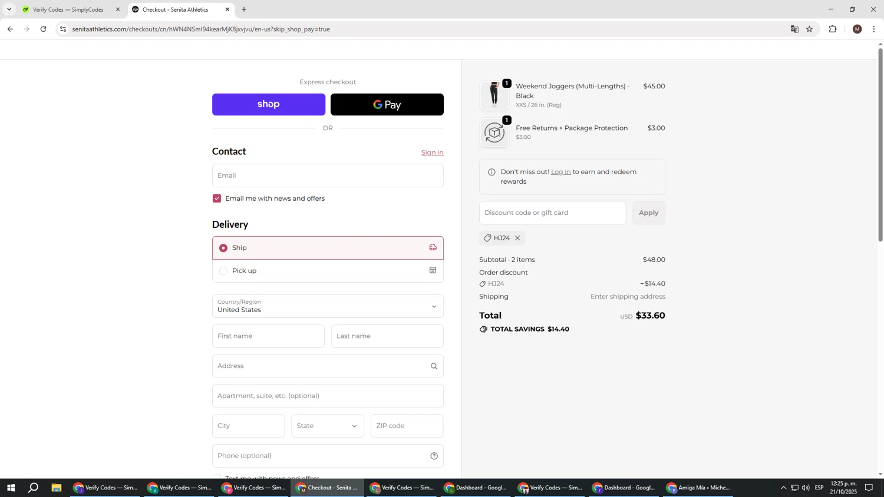
Task: Switch to Amiga Mia taskbar window
Action: [698, 488]
